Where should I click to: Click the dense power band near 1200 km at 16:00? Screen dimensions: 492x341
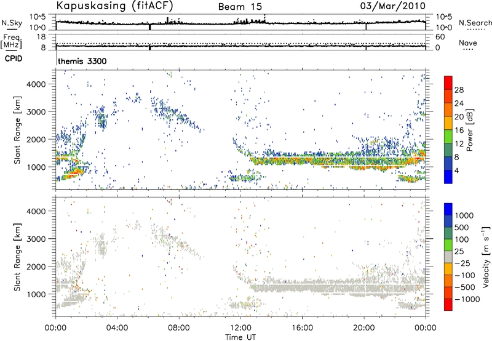tap(303, 160)
